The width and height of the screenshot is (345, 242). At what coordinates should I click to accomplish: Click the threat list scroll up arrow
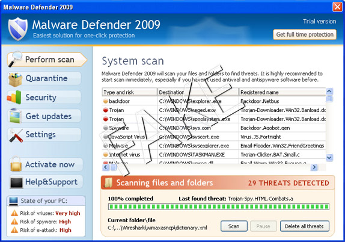pyautogui.click(x=329, y=91)
